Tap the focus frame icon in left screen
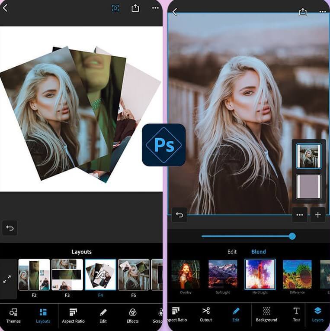330x331 pixels. (115, 8)
